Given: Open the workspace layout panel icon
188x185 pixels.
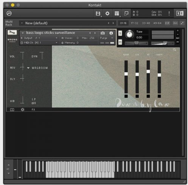Looking at the screenshot, I should 117,13.
